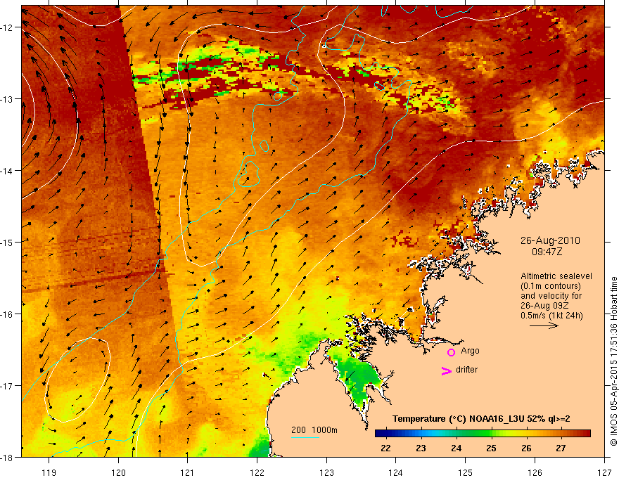Click the longitude axis label 127
The height and width of the screenshot is (478, 619).
point(604,472)
